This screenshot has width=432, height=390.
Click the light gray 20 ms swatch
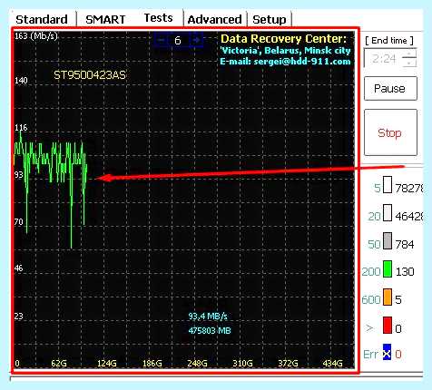pyautogui.click(x=388, y=213)
